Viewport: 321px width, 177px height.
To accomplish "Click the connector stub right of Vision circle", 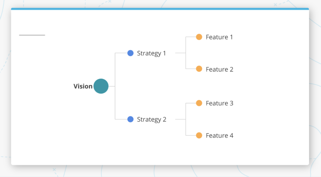I will pyautogui.click(x=112, y=86).
